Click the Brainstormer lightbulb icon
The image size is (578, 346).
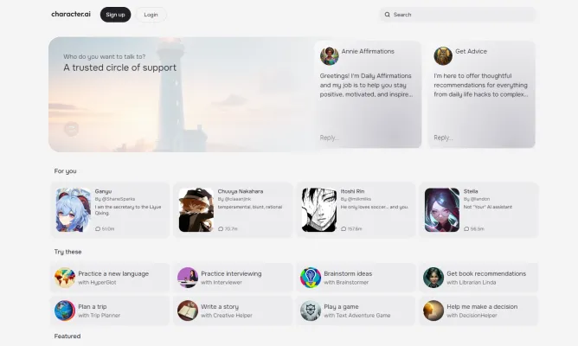[x=310, y=278]
